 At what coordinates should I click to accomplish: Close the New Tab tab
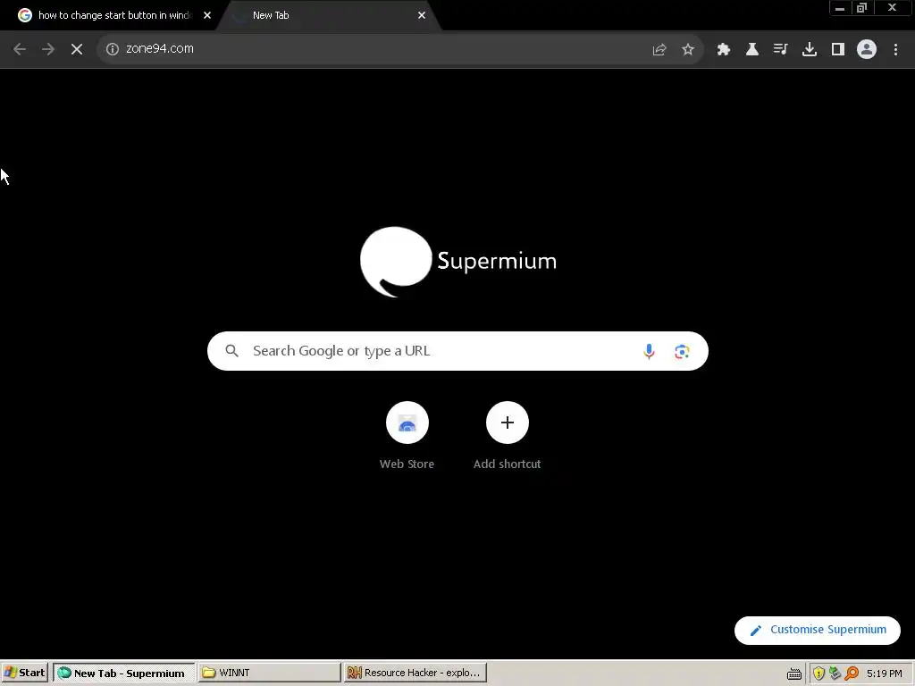[422, 16]
